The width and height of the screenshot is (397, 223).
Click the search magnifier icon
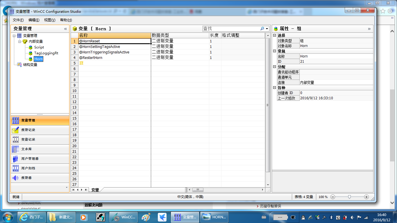click(x=262, y=29)
